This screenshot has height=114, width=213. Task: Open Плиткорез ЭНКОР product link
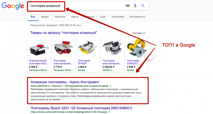click(84, 62)
